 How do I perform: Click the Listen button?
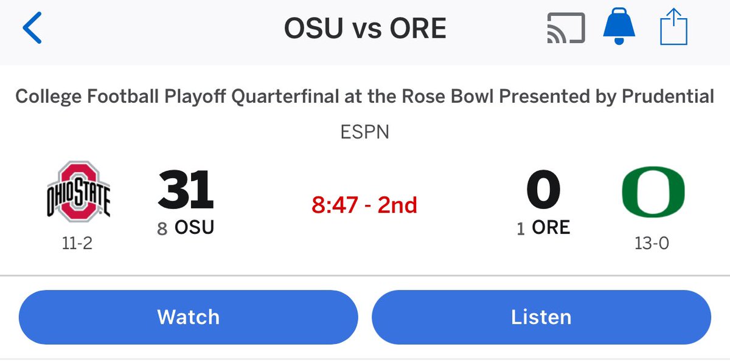(x=541, y=317)
